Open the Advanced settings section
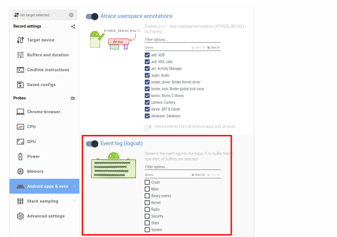This screenshot has width=337, height=237. [x=44, y=216]
